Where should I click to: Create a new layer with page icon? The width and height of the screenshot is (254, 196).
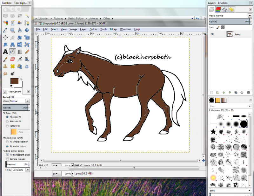tap(211, 93)
